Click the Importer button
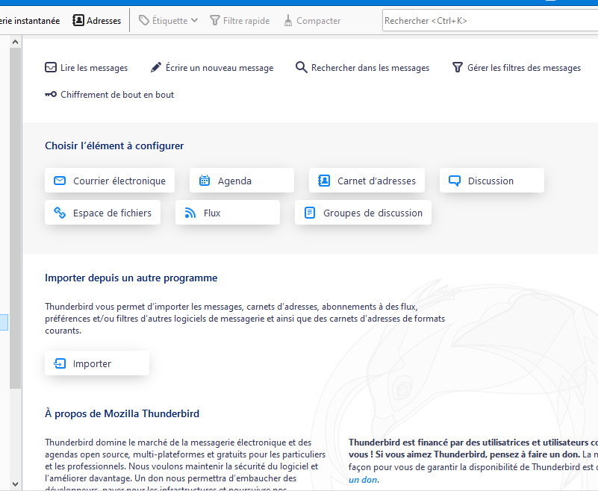 tap(97, 363)
